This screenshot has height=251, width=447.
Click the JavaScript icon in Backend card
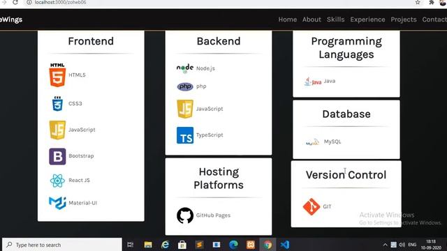(x=184, y=109)
